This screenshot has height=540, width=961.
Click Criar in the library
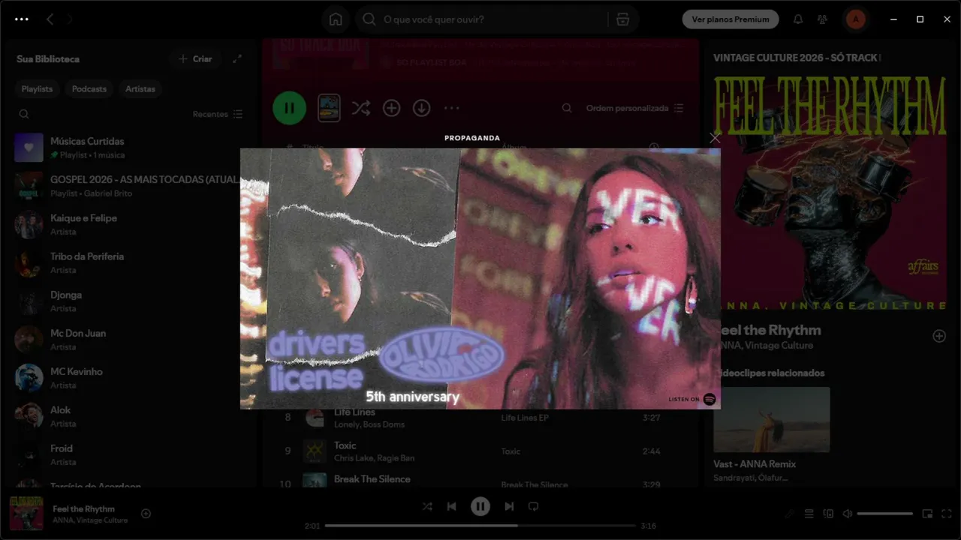click(x=195, y=58)
